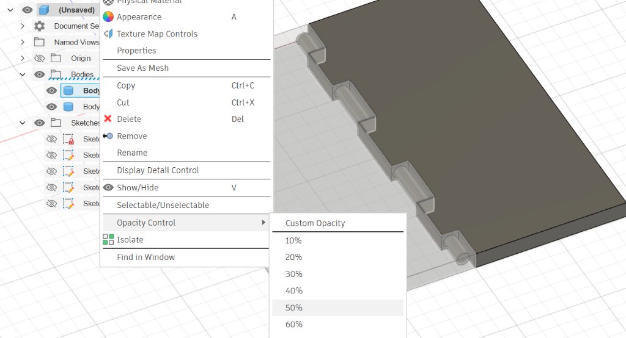Show the hidden Origin folder
Viewport: 626px width, 338px height.
tap(39, 58)
